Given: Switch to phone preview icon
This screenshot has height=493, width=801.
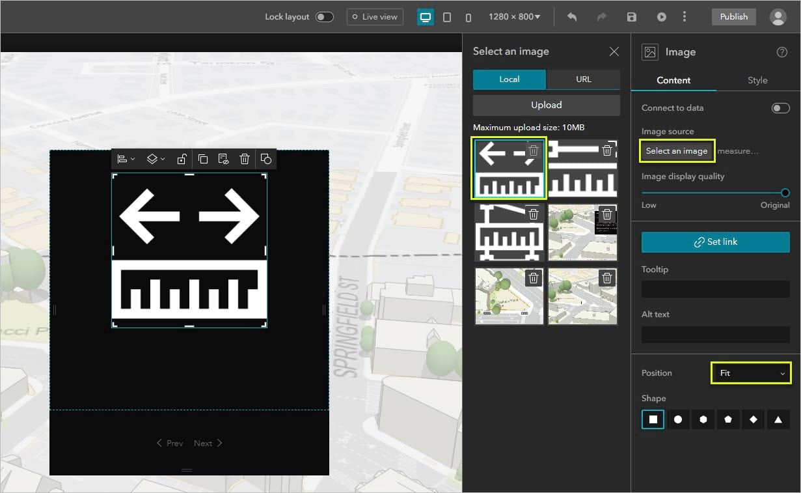Looking at the screenshot, I should coord(468,17).
